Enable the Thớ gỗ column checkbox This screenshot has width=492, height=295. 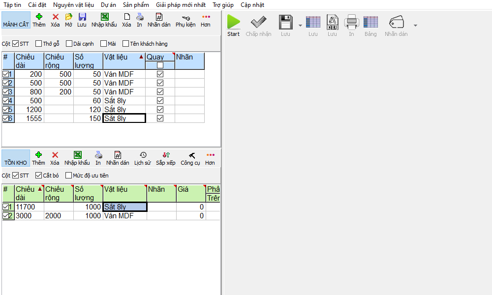pos(39,44)
